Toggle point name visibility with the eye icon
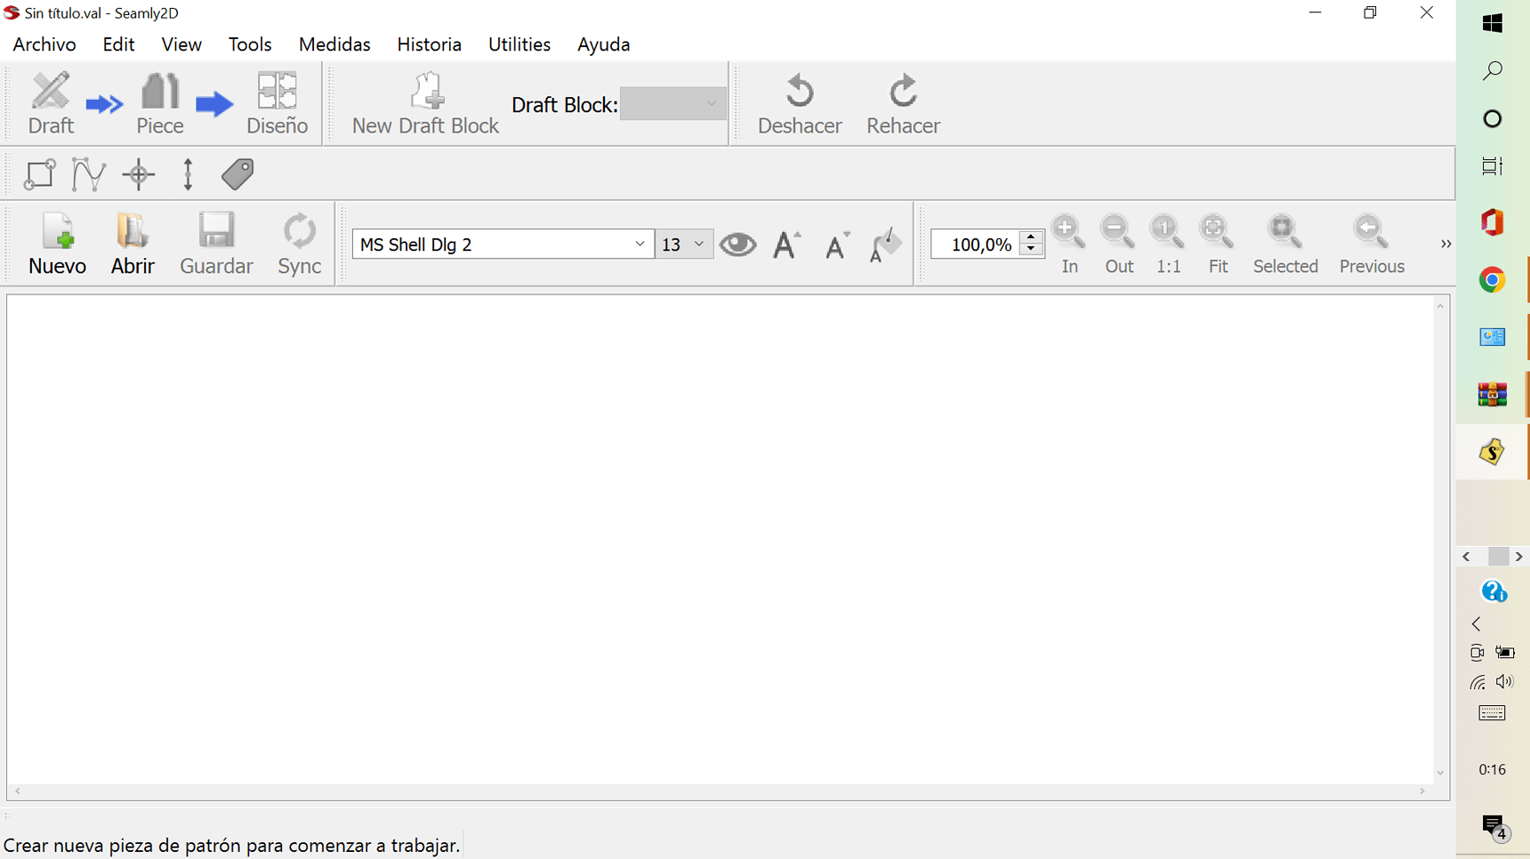The height and width of the screenshot is (859, 1530). pyautogui.click(x=737, y=244)
